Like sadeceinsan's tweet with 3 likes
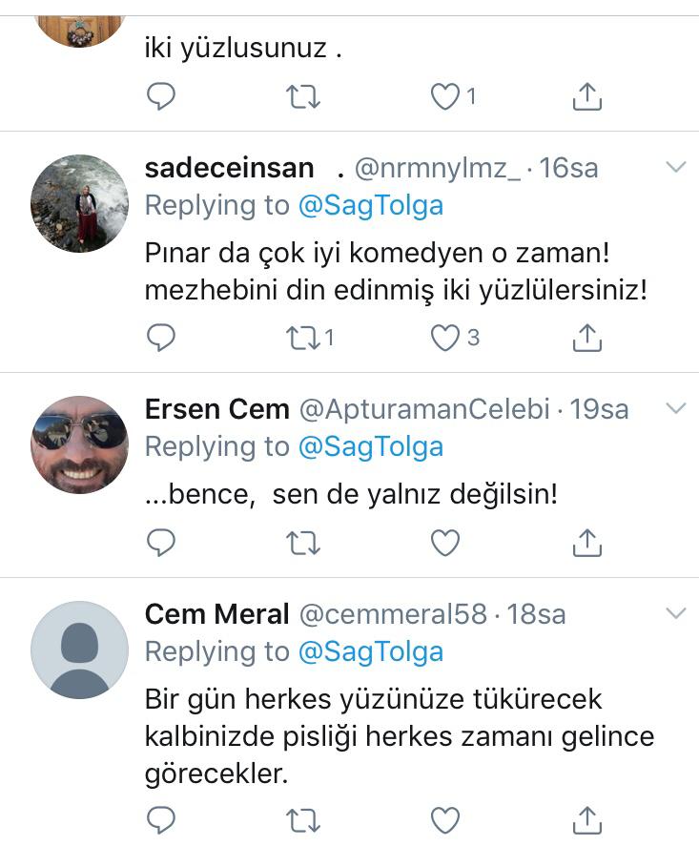This screenshot has height=846, width=699. click(x=445, y=338)
